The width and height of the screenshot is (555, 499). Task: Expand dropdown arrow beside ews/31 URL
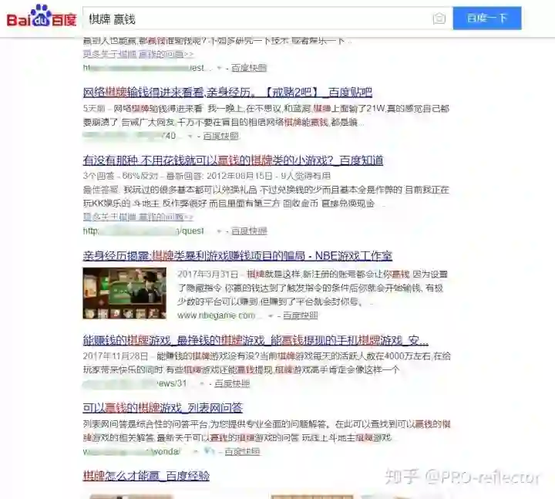202,384
